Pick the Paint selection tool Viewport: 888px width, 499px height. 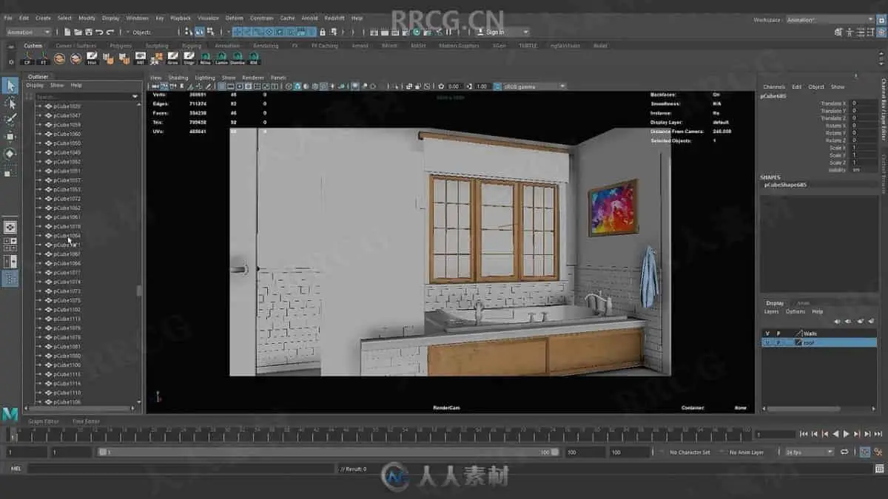tap(10, 120)
